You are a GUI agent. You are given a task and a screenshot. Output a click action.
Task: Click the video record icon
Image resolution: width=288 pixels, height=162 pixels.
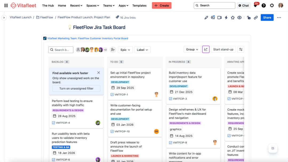tap(219, 18)
